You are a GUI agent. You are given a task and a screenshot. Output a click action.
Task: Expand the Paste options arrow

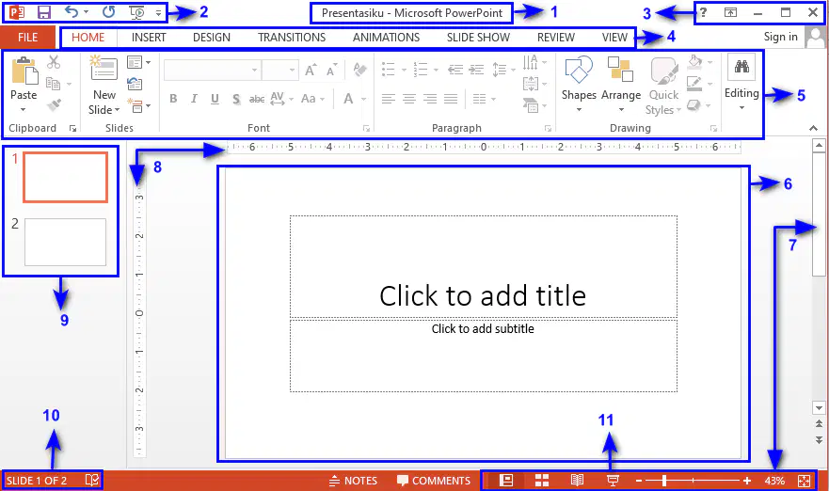point(24,109)
